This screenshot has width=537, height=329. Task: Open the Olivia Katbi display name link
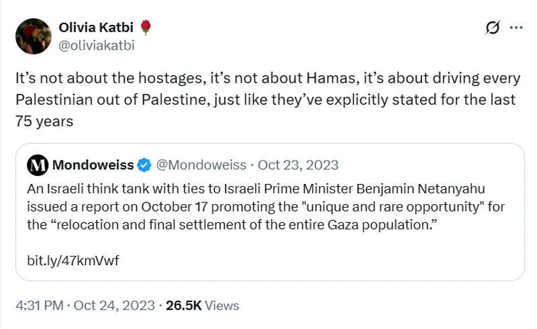point(97,28)
